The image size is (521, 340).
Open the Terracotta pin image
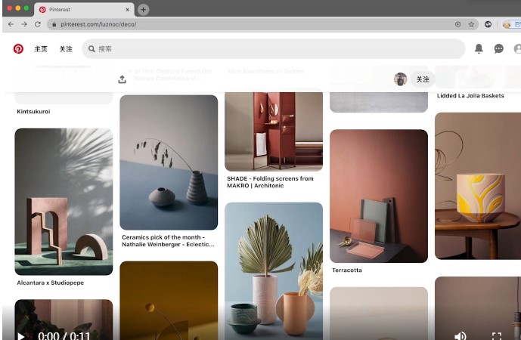[x=379, y=196]
